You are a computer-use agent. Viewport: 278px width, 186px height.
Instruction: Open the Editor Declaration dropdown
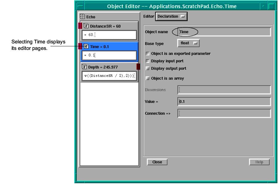pyautogui.click(x=171, y=16)
